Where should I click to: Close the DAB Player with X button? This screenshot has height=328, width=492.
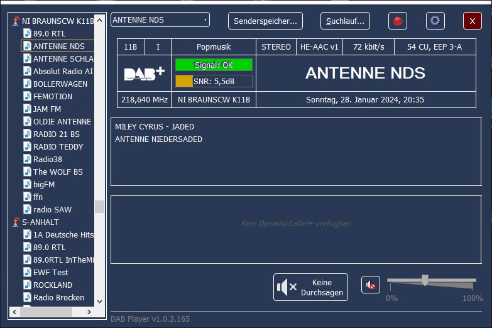(x=473, y=21)
